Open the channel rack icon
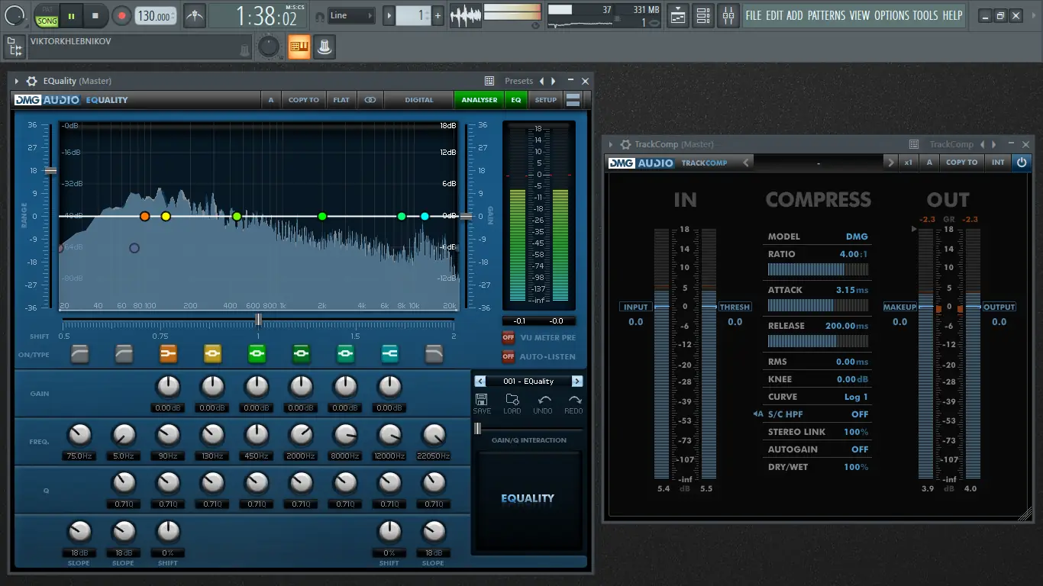The width and height of the screenshot is (1043, 586). click(703, 15)
